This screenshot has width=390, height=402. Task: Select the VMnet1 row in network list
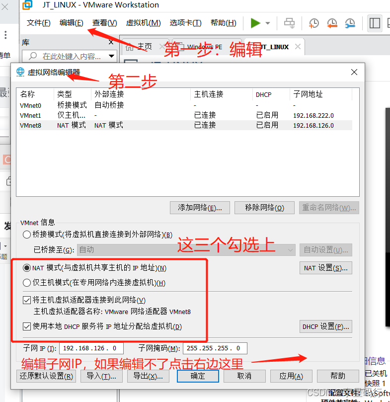(185, 115)
